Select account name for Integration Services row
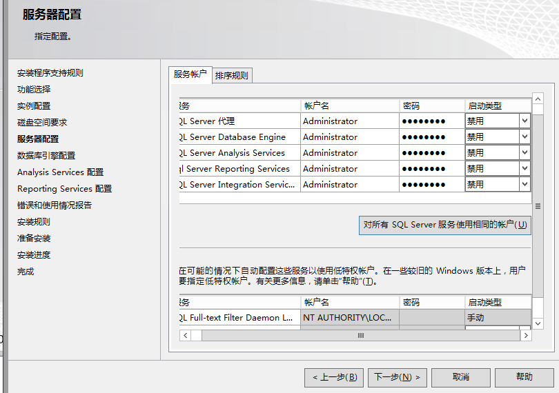 [350, 185]
